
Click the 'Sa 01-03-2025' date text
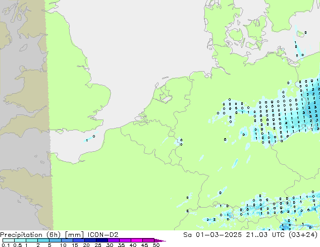coord(212,234)
